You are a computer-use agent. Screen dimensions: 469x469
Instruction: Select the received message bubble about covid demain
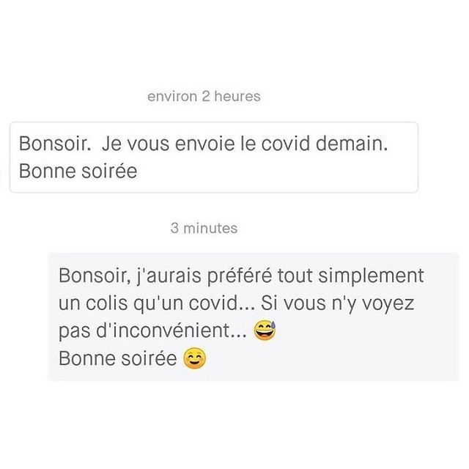[x=213, y=157]
